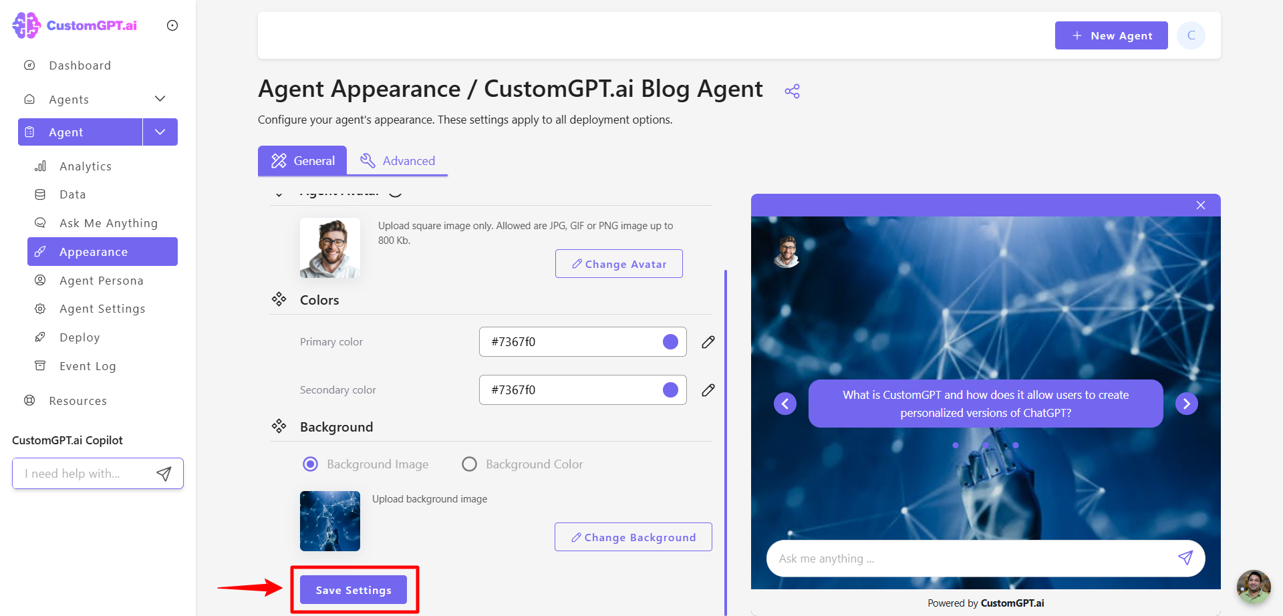
Task: Click the Background section icon
Action: [279, 426]
